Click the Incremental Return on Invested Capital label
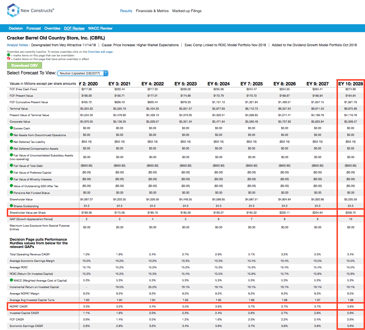Image resolution: width=365 pixels, height=330 pixels. click(34, 287)
